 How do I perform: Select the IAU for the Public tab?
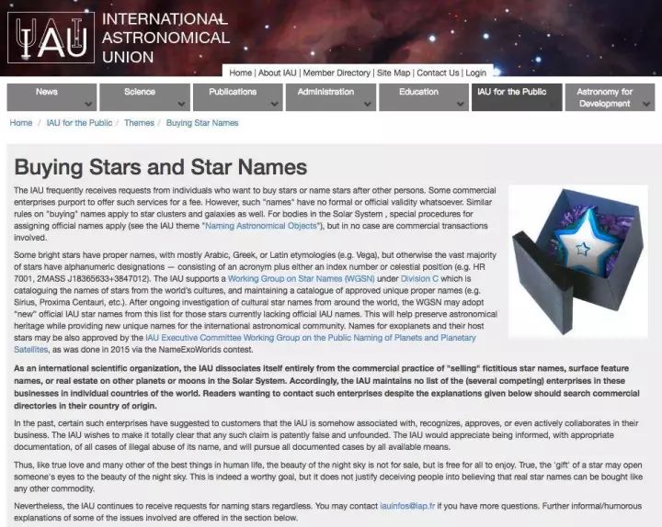[517, 97]
